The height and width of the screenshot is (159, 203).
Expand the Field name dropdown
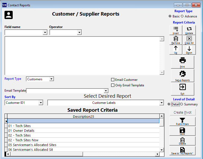coord(45,32)
